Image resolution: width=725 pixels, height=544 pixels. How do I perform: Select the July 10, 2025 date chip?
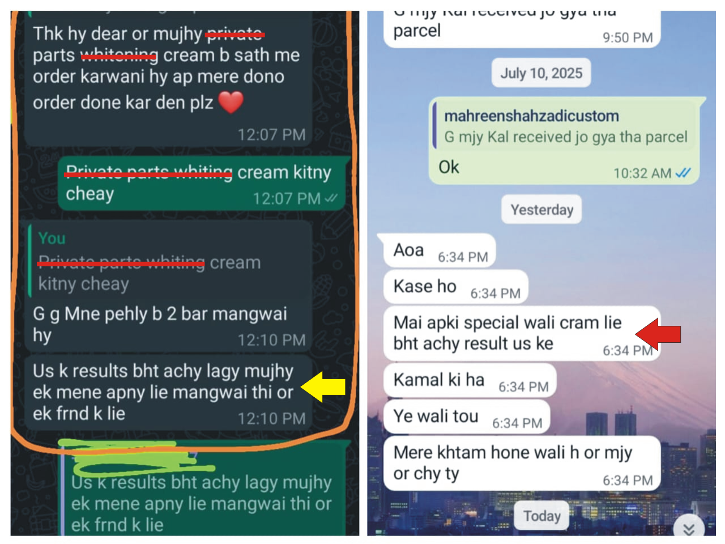(x=541, y=73)
